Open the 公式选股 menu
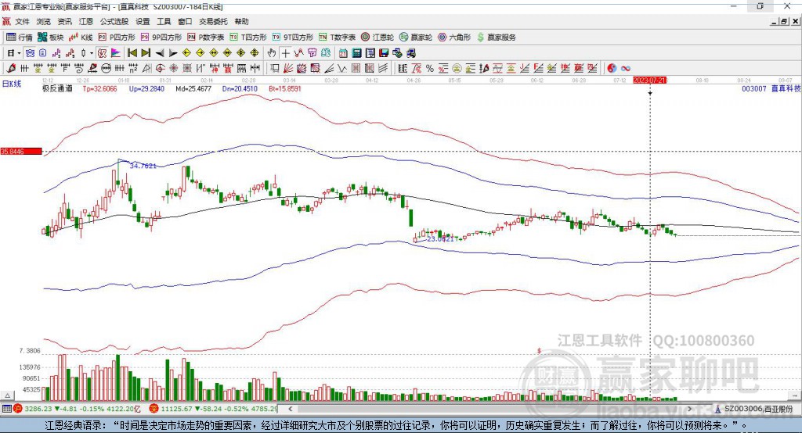 114,21
